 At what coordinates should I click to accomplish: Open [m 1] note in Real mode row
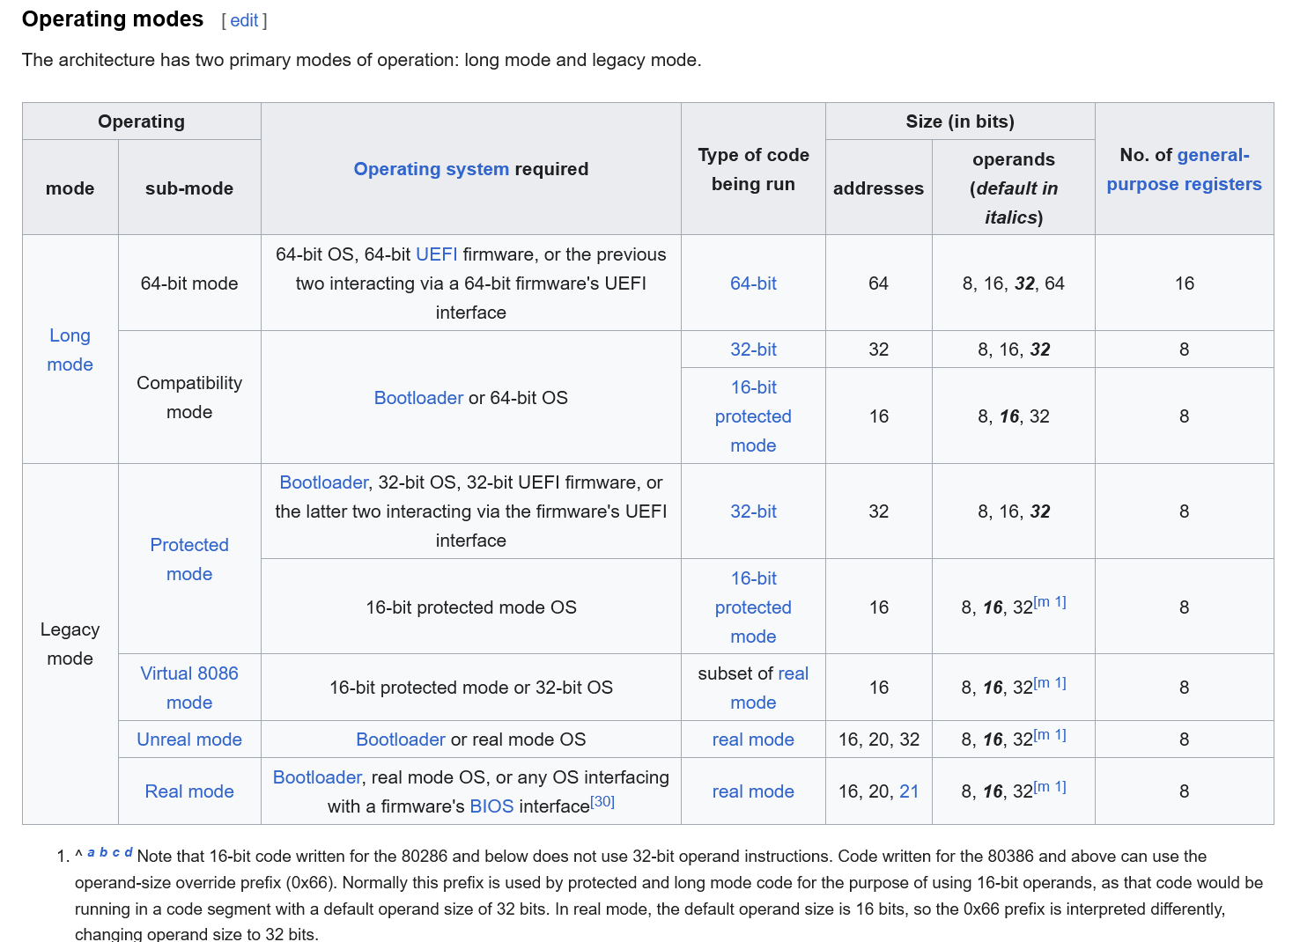pos(1050,786)
